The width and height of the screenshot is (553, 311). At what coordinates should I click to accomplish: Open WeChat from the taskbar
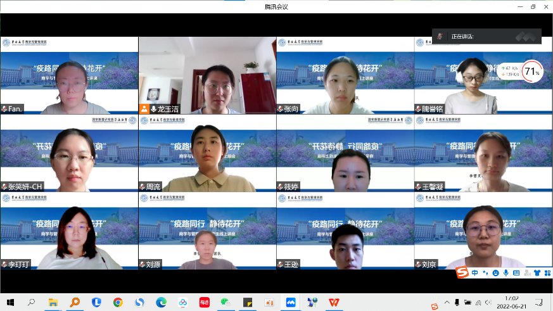226,302
